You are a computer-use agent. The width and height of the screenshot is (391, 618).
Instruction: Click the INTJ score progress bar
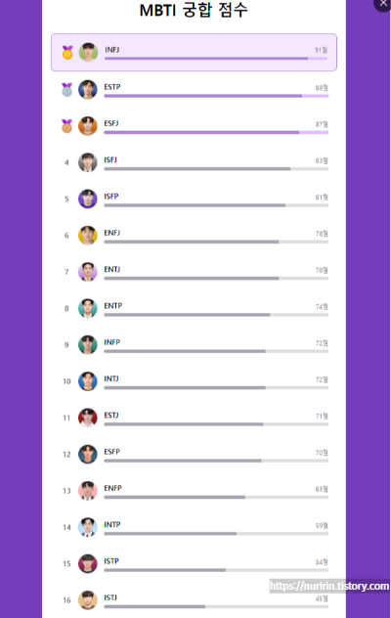tap(216, 388)
